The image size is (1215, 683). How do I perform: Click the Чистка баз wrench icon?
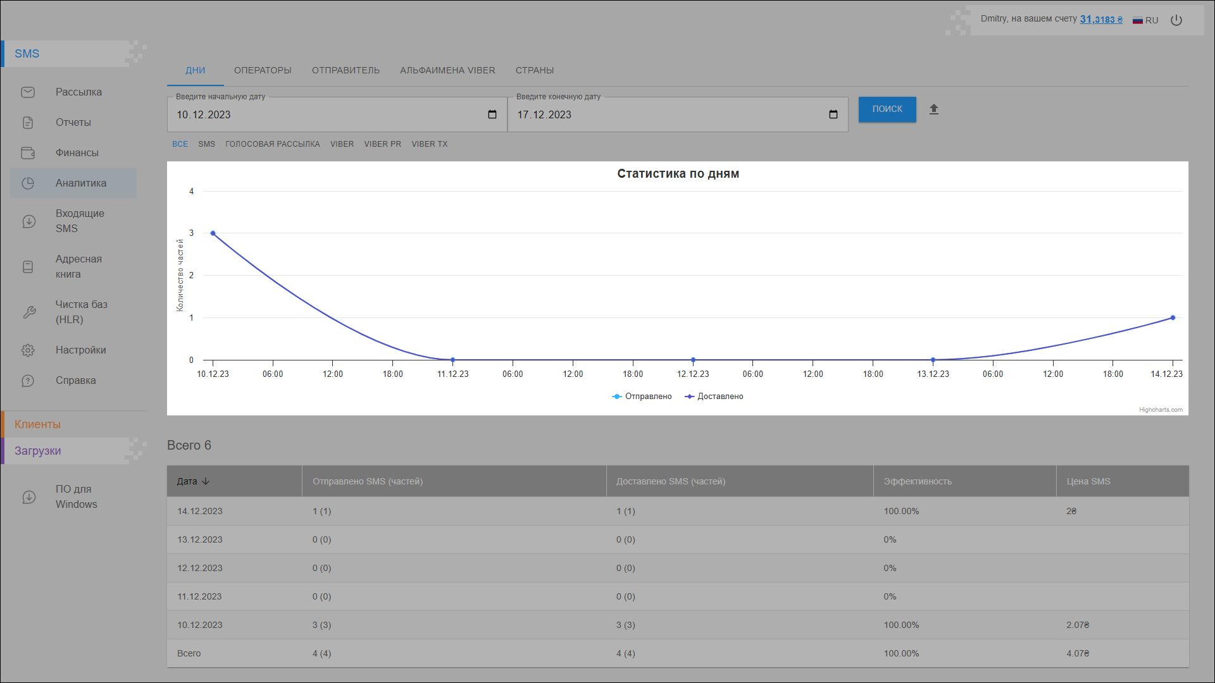pyautogui.click(x=29, y=312)
